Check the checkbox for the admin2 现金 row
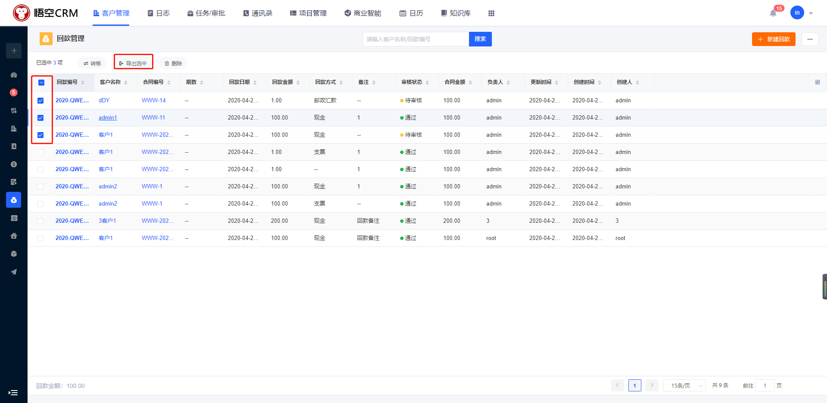The image size is (827, 403). [40, 187]
